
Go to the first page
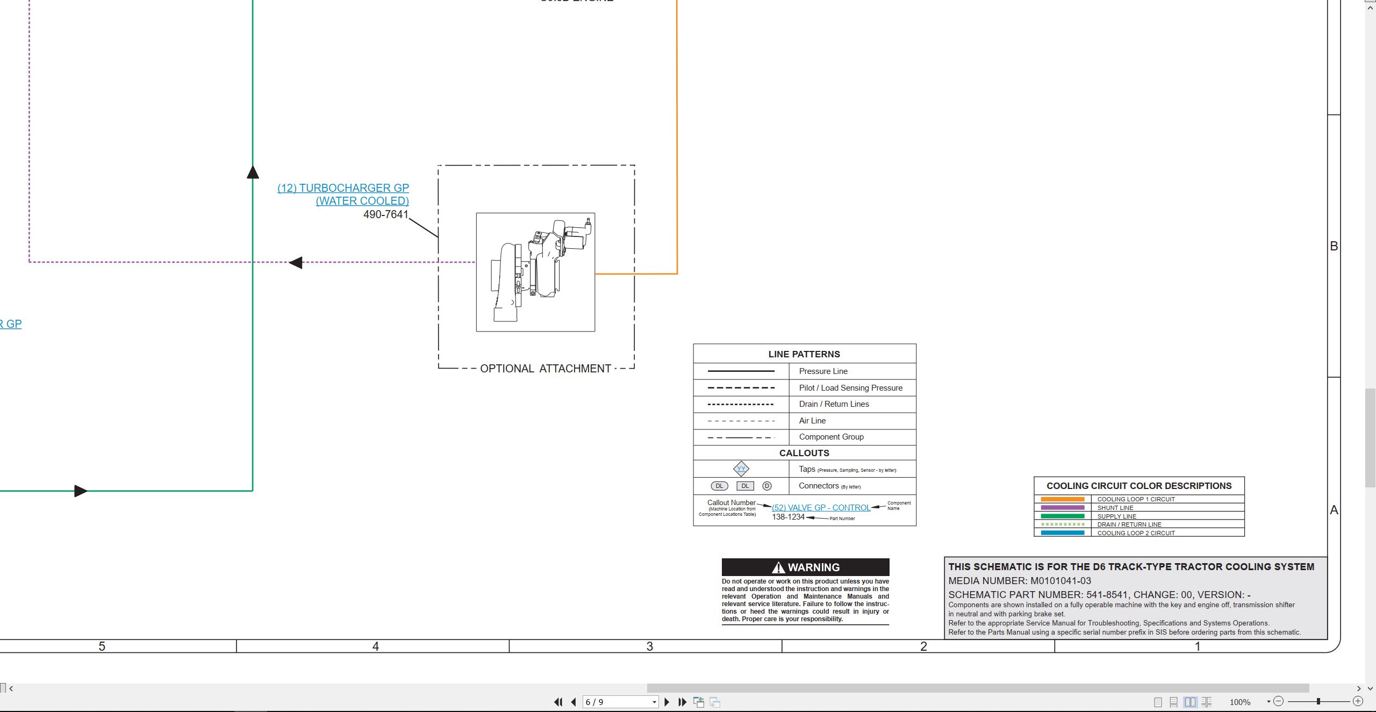point(558,702)
